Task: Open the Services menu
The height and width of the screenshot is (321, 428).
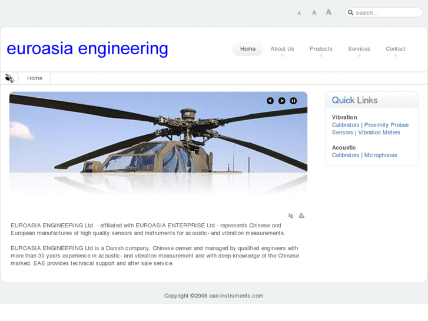Action: coord(359,49)
